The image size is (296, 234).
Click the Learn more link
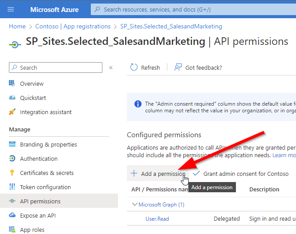click(284, 155)
